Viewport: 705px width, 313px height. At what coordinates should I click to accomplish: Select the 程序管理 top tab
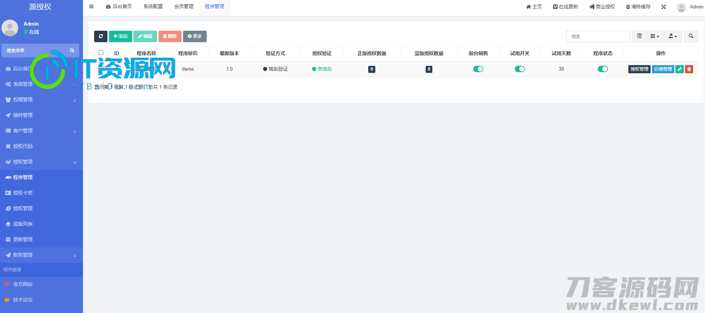coord(215,7)
